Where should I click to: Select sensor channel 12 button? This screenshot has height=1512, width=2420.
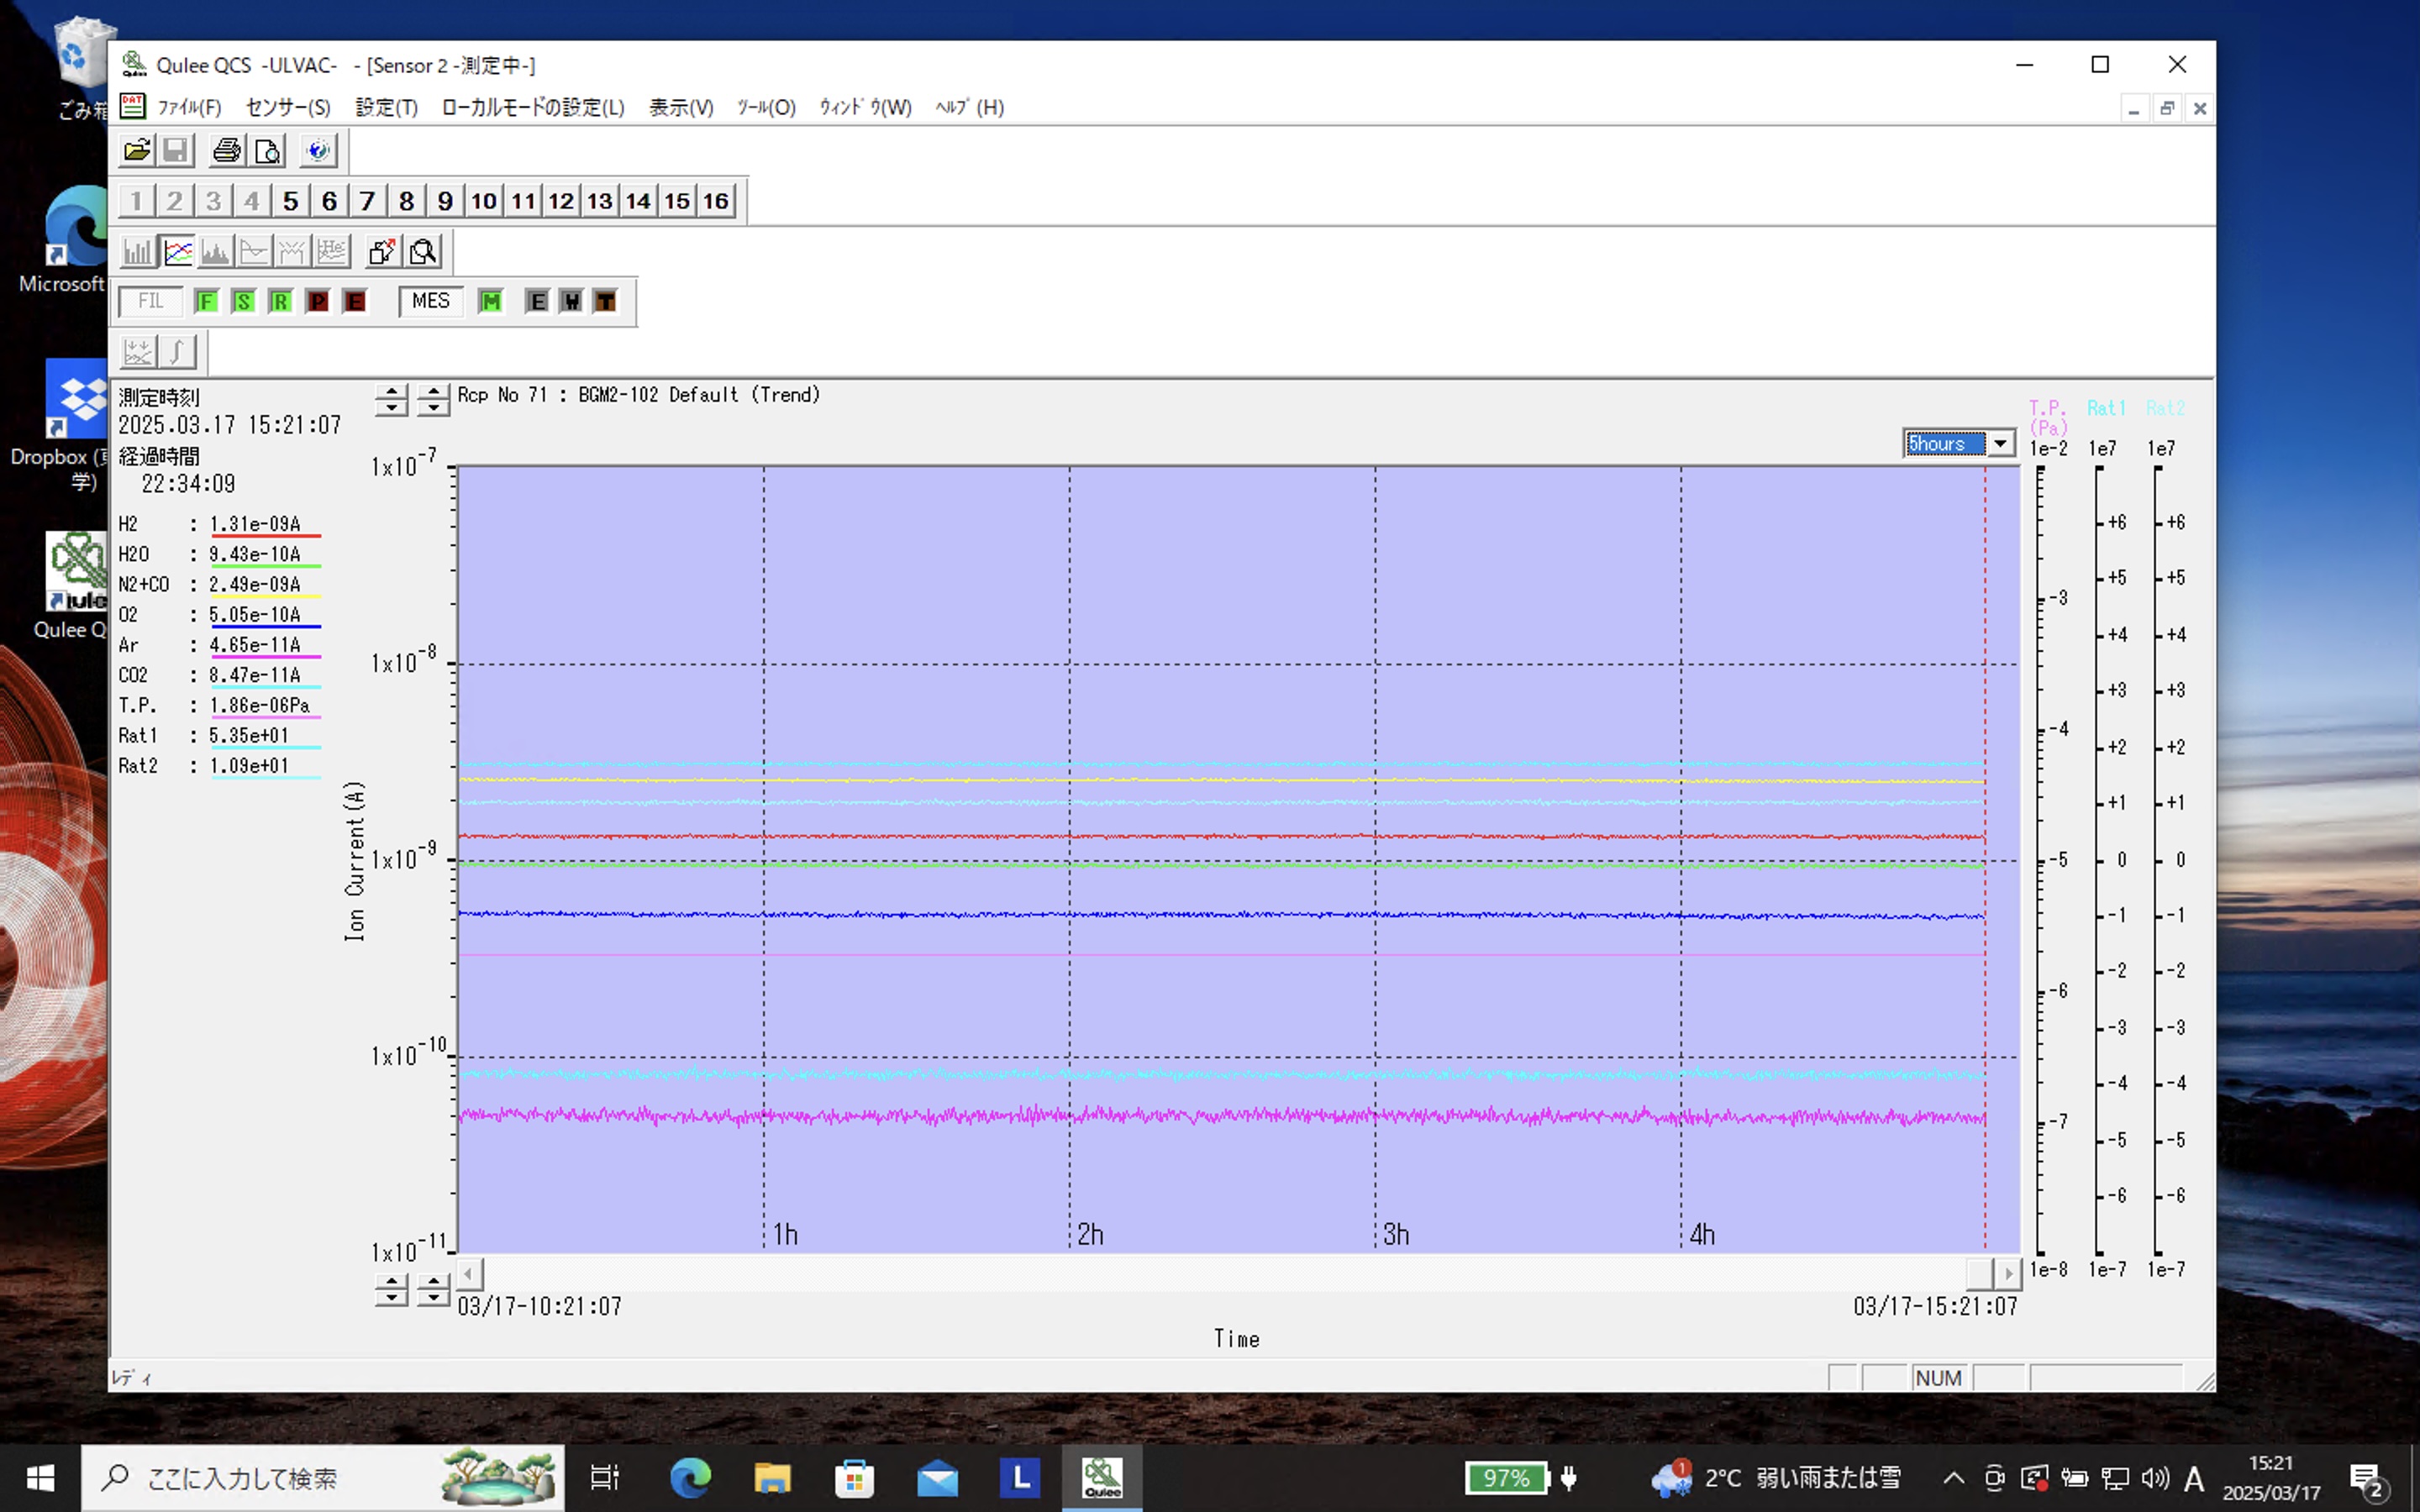(561, 201)
